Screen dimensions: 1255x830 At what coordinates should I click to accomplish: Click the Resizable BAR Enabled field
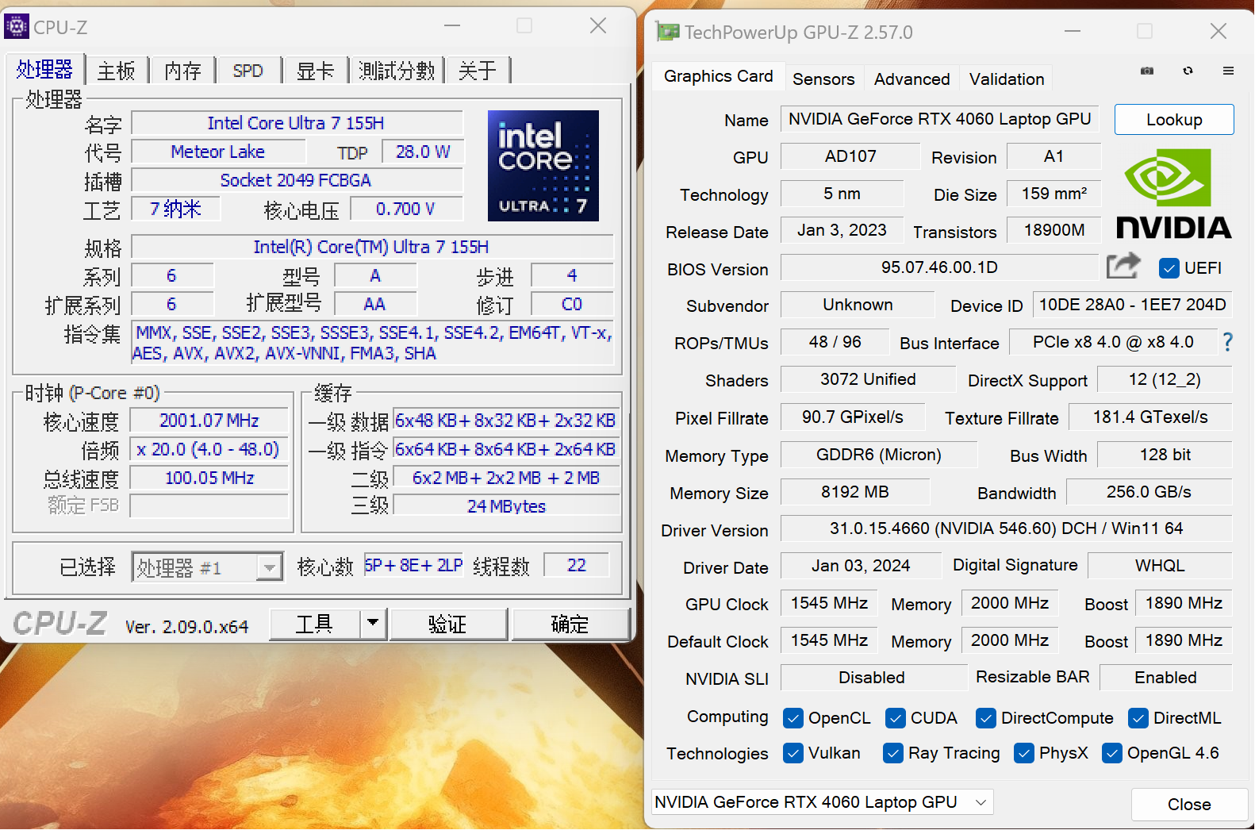(x=1165, y=678)
